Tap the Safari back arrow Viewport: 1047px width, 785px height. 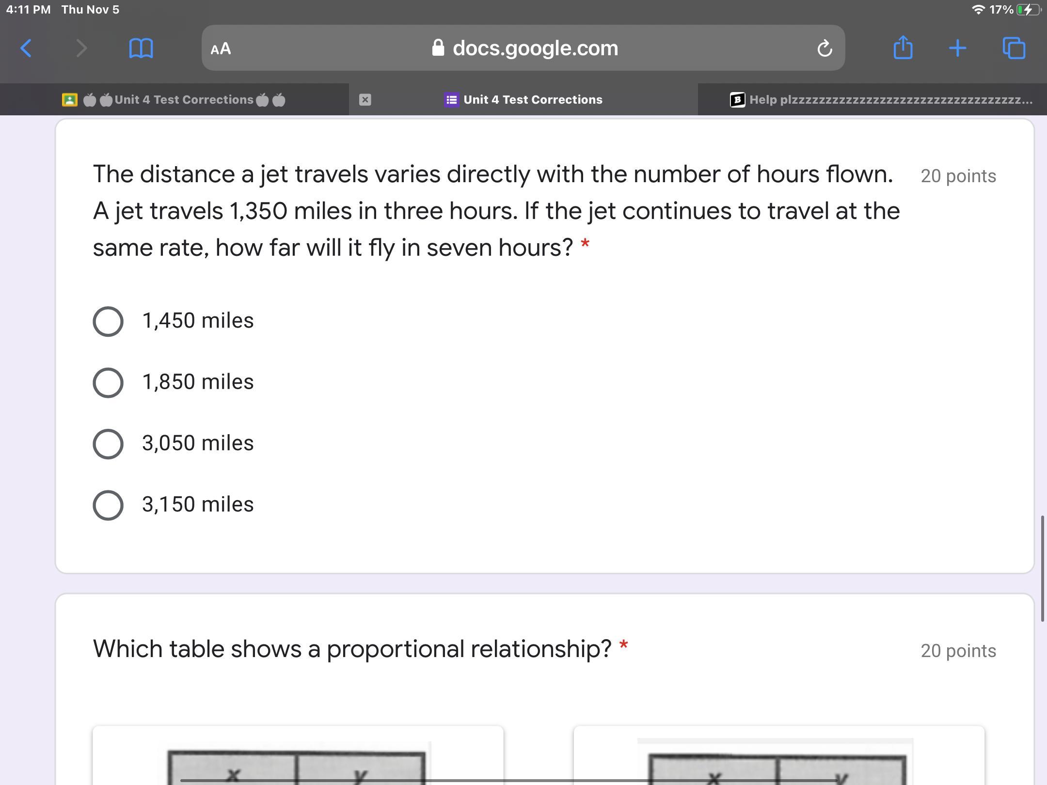point(26,48)
